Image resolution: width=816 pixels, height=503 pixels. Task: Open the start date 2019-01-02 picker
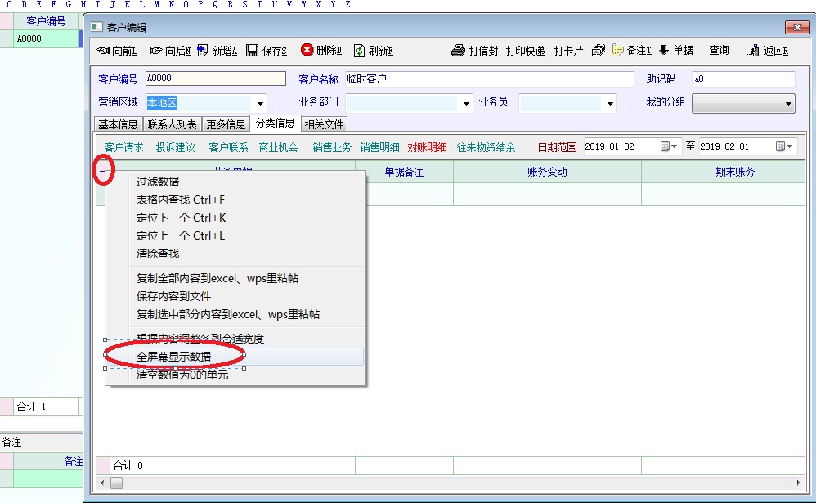[x=670, y=147]
